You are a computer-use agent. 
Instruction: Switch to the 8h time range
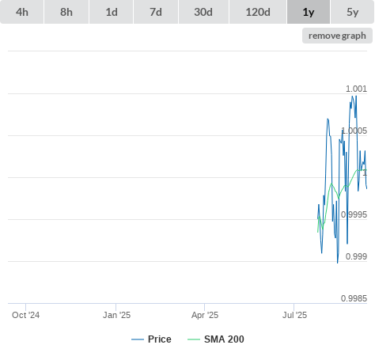pyautogui.click(x=66, y=12)
